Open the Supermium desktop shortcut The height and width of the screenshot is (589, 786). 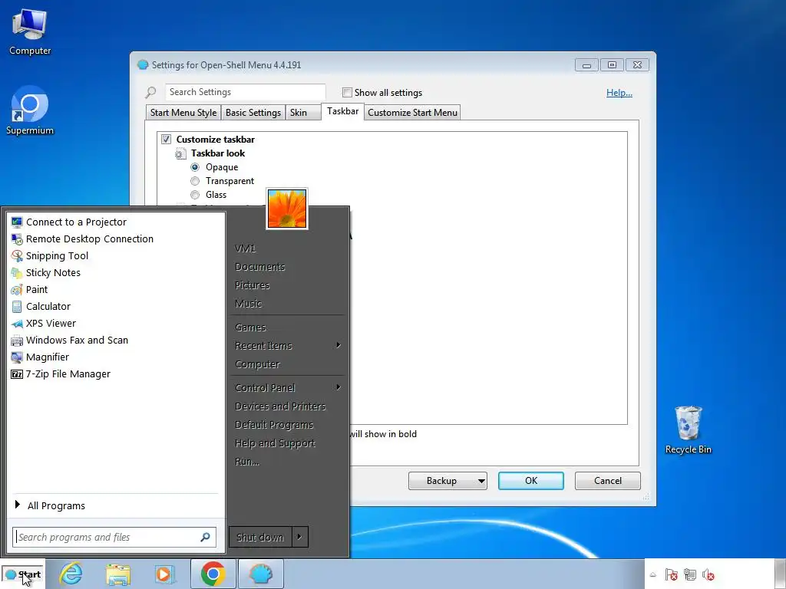click(x=30, y=110)
